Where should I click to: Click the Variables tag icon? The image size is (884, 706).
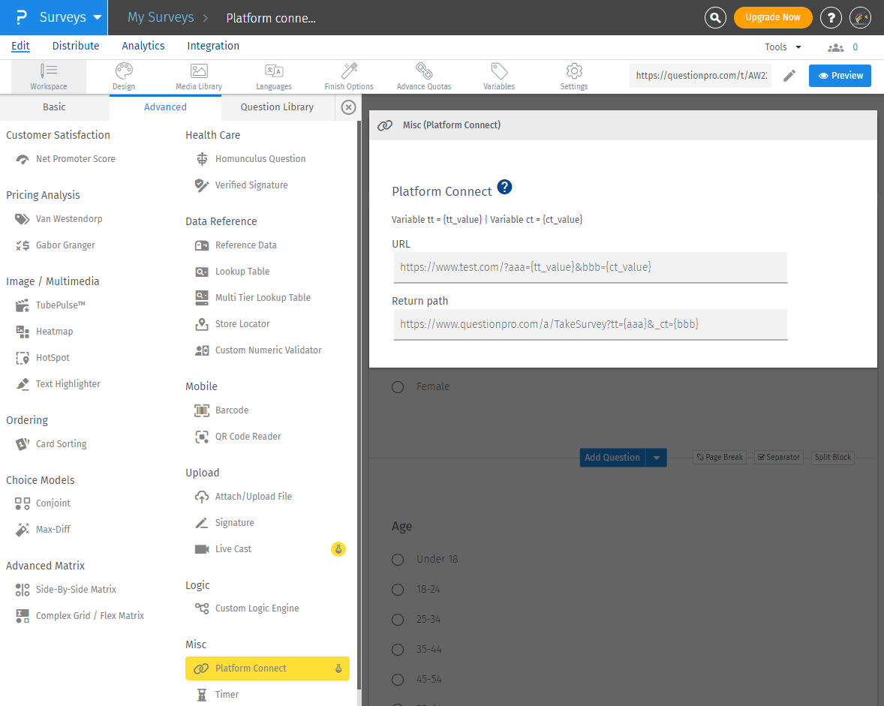pos(499,71)
